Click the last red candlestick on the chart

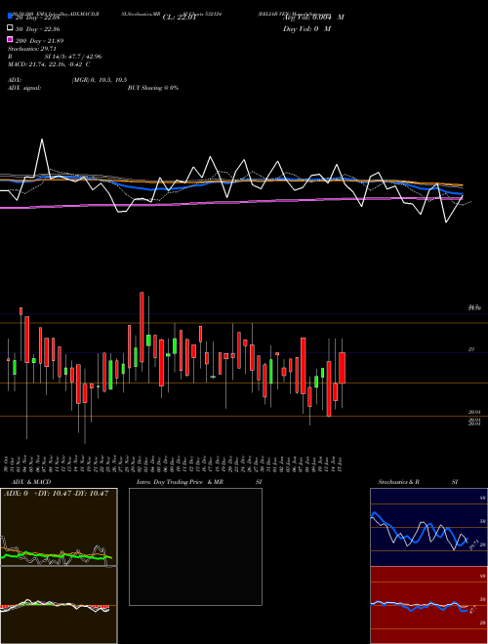[x=342, y=368]
